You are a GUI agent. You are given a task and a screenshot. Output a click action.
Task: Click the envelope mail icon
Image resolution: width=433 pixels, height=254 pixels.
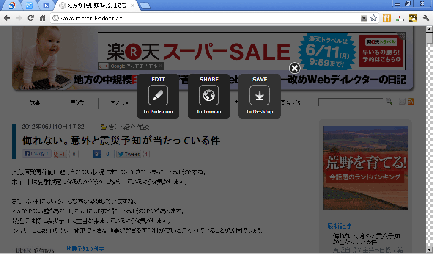click(x=402, y=102)
